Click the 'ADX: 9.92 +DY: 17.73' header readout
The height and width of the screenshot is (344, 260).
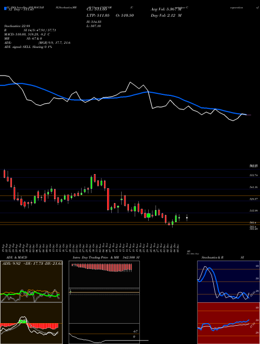[32, 264]
